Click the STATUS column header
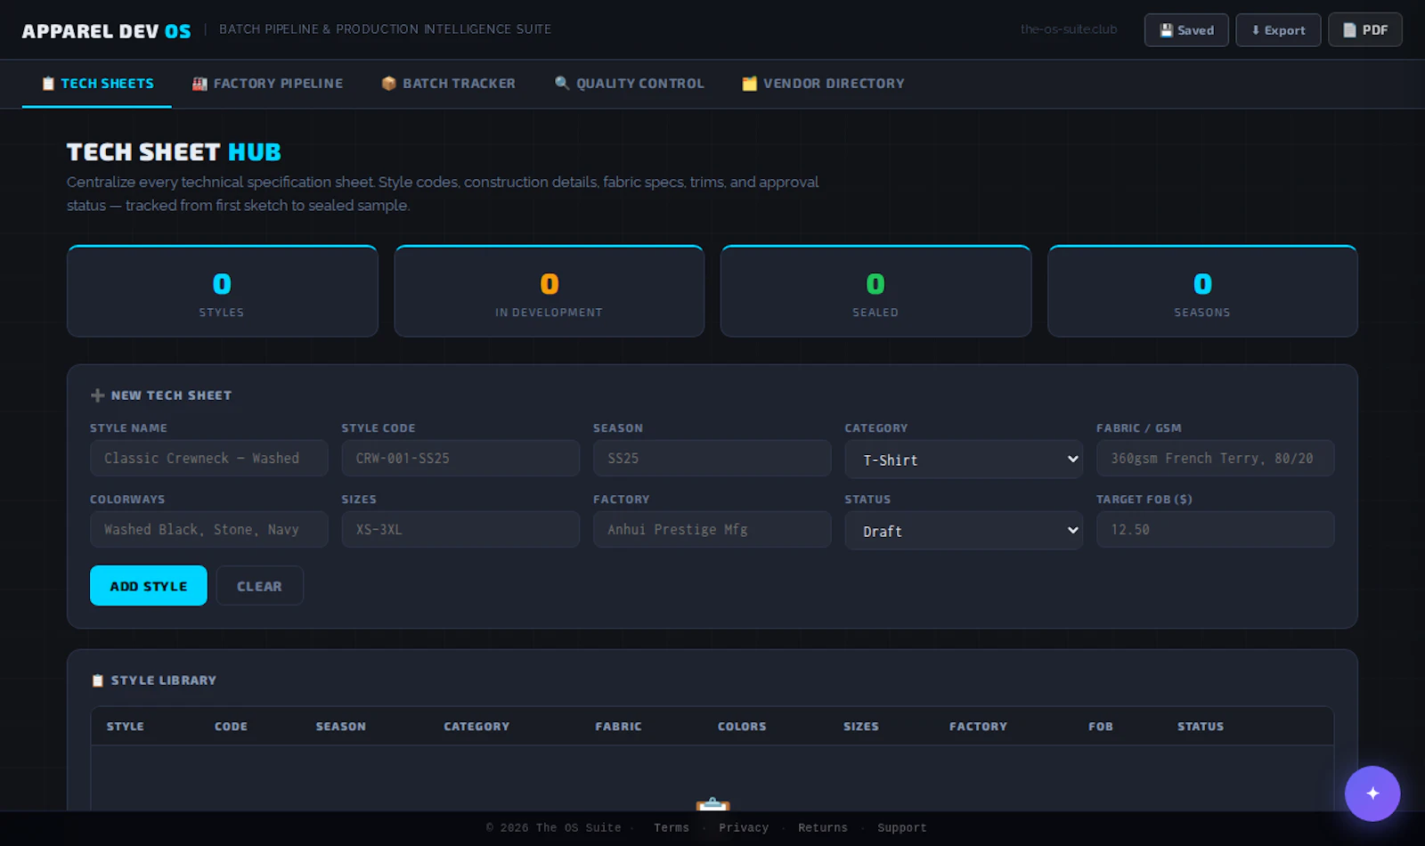The width and height of the screenshot is (1425, 846). click(x=1201, y=727)
